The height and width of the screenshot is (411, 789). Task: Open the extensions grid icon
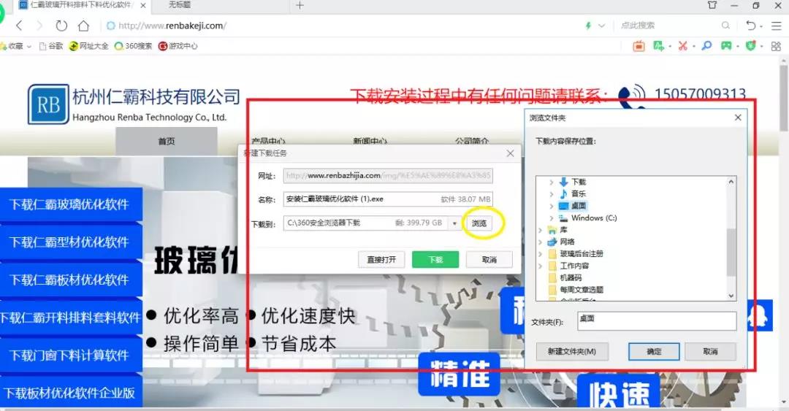click(x=776, y=46)
